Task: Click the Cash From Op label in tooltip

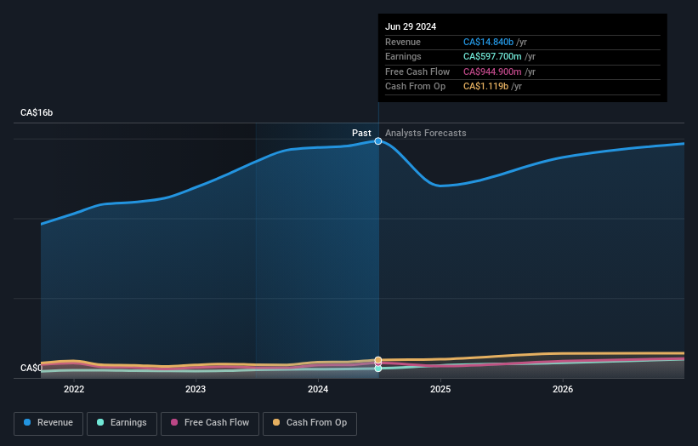Action: pos(416,87)
